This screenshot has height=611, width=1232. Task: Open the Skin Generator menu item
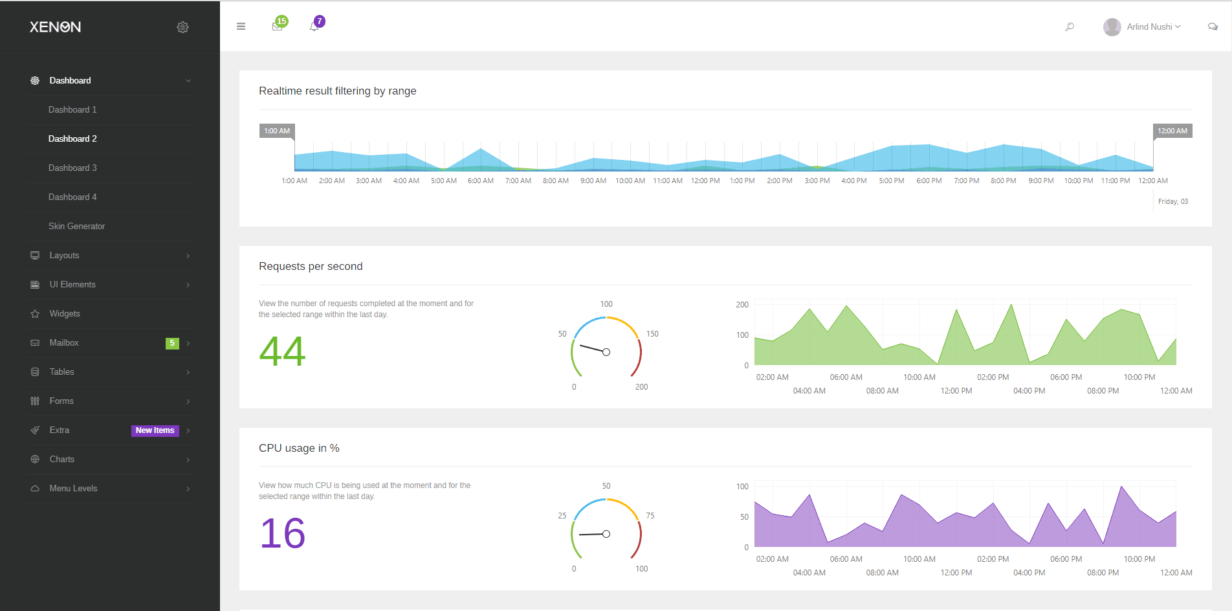76,227
